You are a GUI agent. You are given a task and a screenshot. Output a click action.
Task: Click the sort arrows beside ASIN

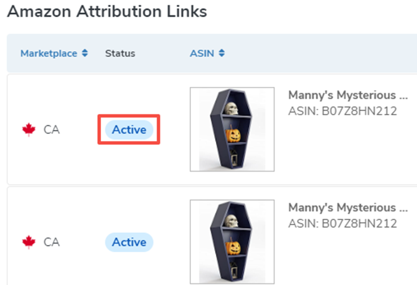[221, 54]
